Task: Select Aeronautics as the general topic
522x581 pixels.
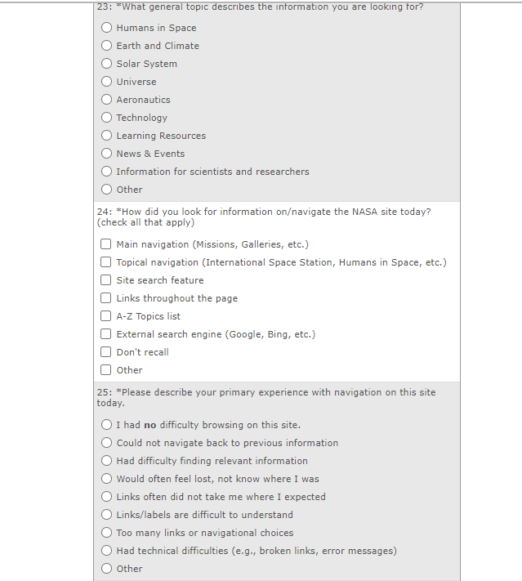Action: point(107,100)
